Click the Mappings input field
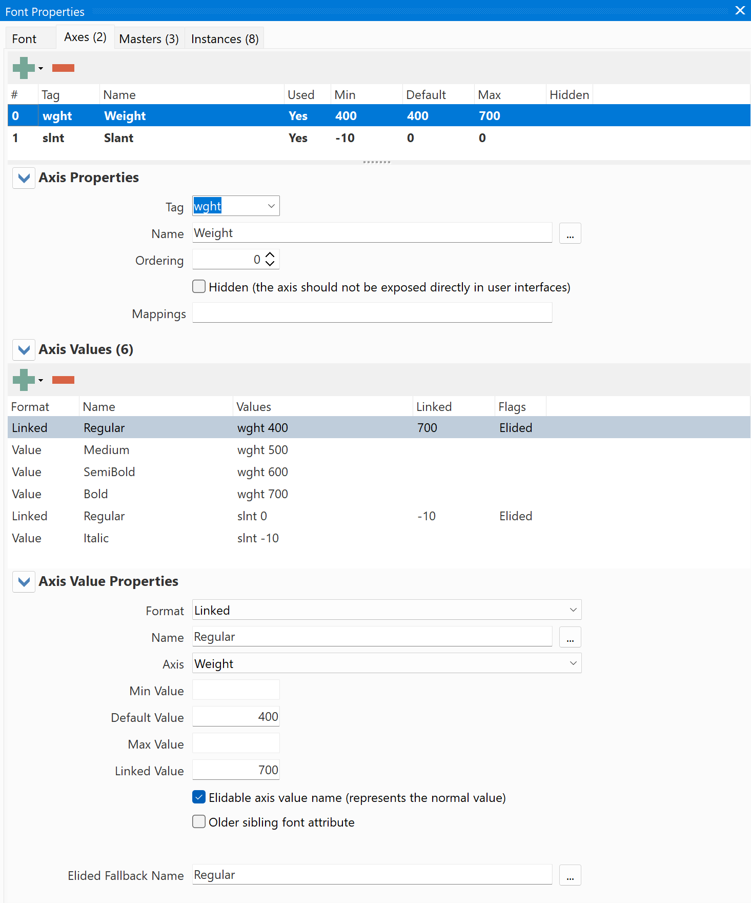The height and width of the screenshot is (903, 751). coord(372,313)
